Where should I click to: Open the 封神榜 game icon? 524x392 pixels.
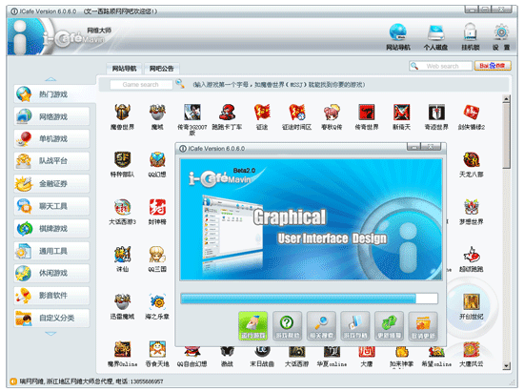[x=157, y=207]
